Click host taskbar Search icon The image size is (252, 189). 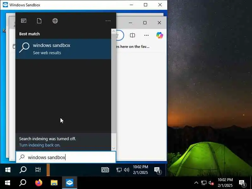(x=23, y=183)
